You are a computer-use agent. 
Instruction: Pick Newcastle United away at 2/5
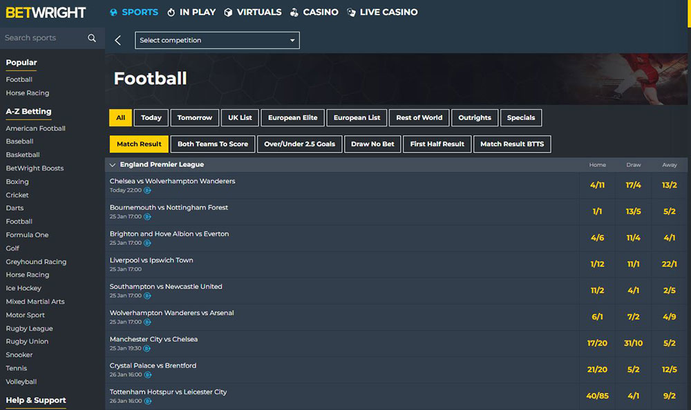coord(670,291)
